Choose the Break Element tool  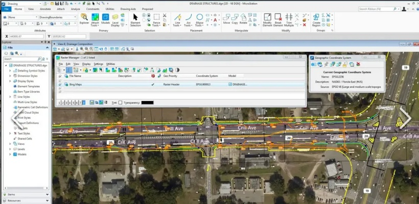click(x=278, y=20)
